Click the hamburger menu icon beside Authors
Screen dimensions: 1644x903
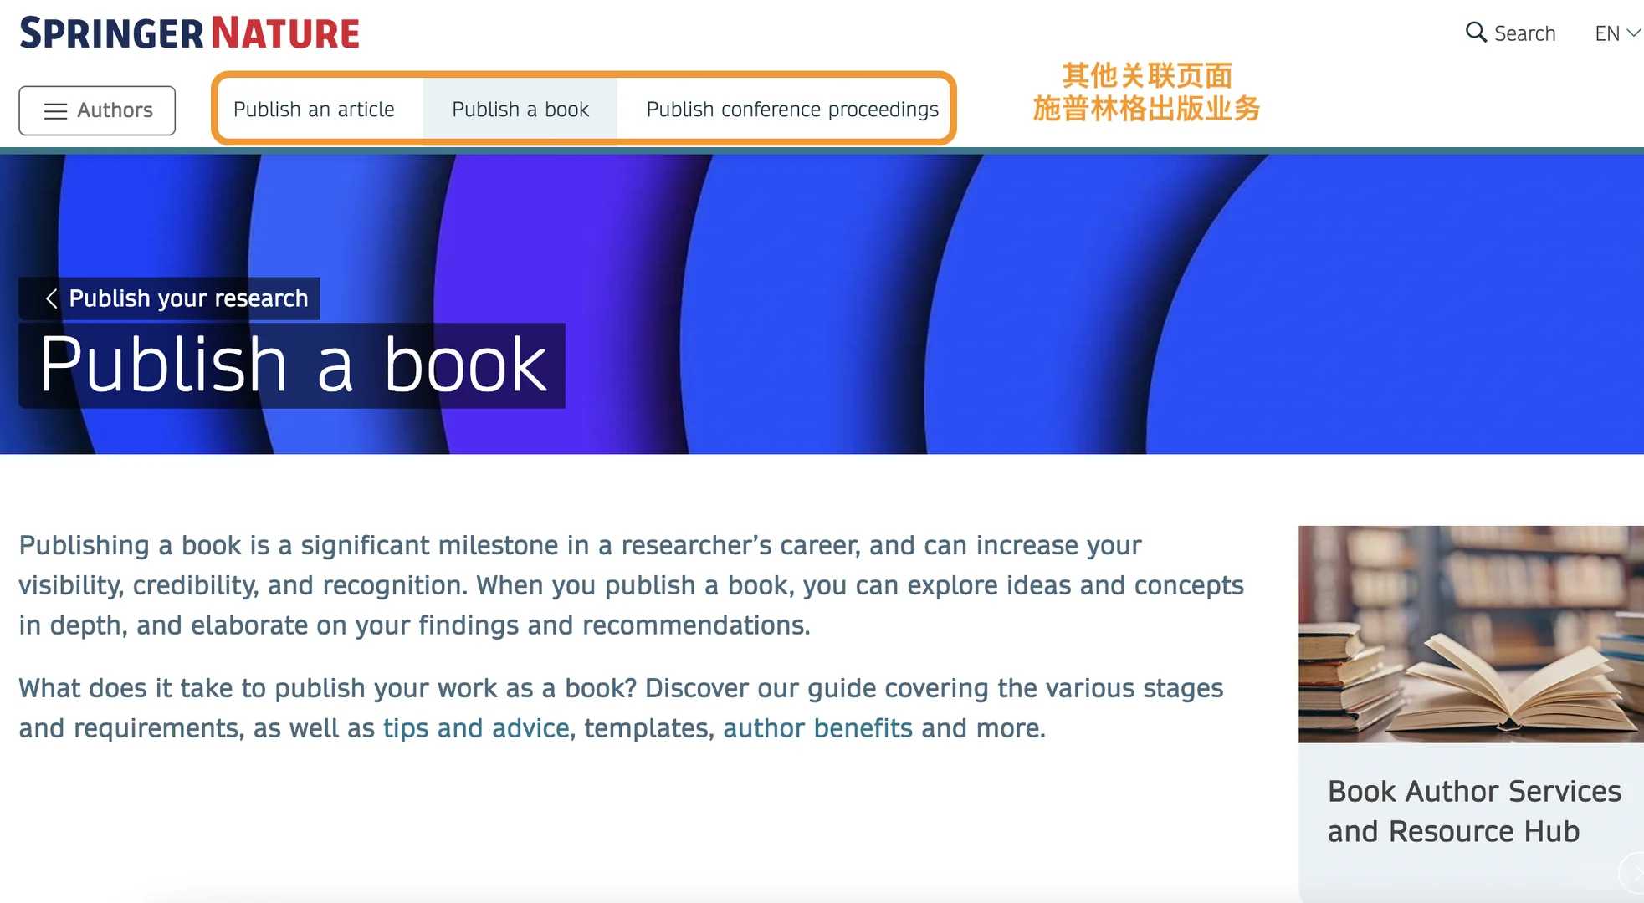pyautogui.click(x=55, y=111)
